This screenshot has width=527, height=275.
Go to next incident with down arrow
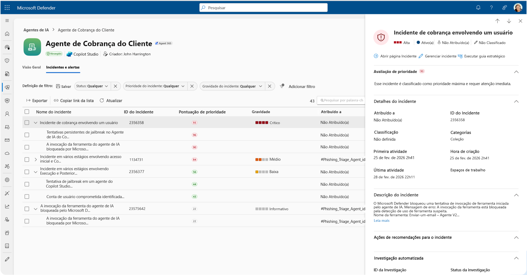[509, 21]
